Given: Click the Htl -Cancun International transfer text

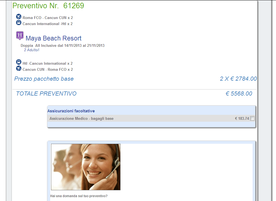Looking at the screenshot, I should pyautogui.click(x=47, y=64).
